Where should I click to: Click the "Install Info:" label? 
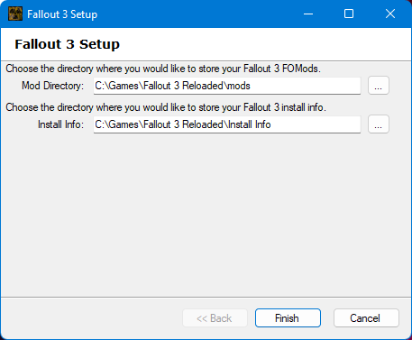(x=60, y=124)
